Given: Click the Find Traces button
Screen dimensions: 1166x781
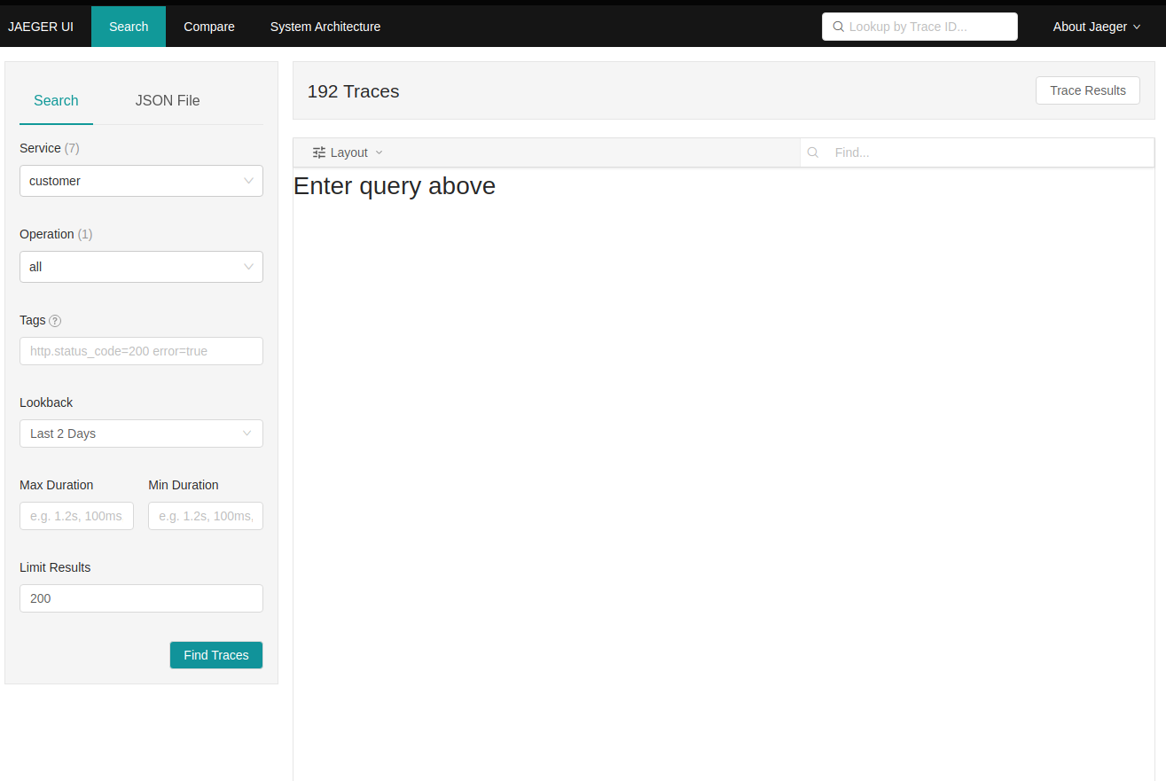Looking at the screenshot, I should click(x=215, y=654).
